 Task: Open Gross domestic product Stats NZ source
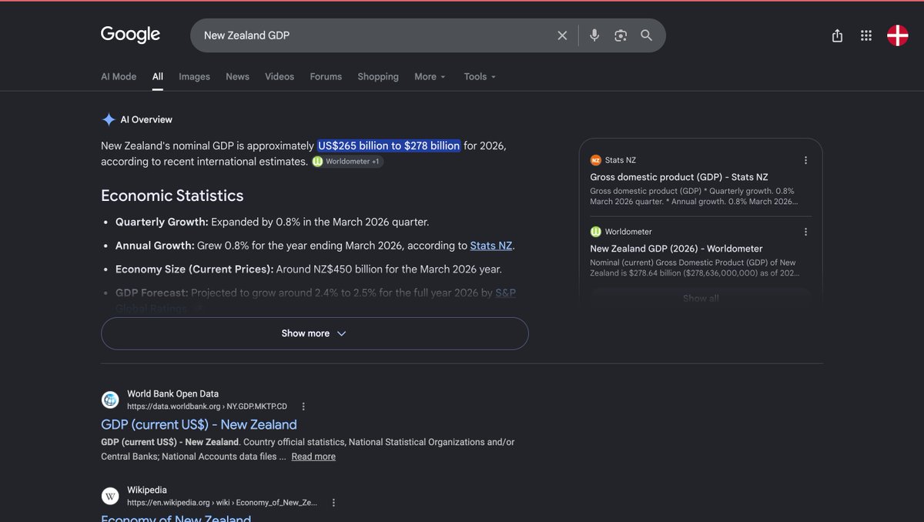point(679,177)
